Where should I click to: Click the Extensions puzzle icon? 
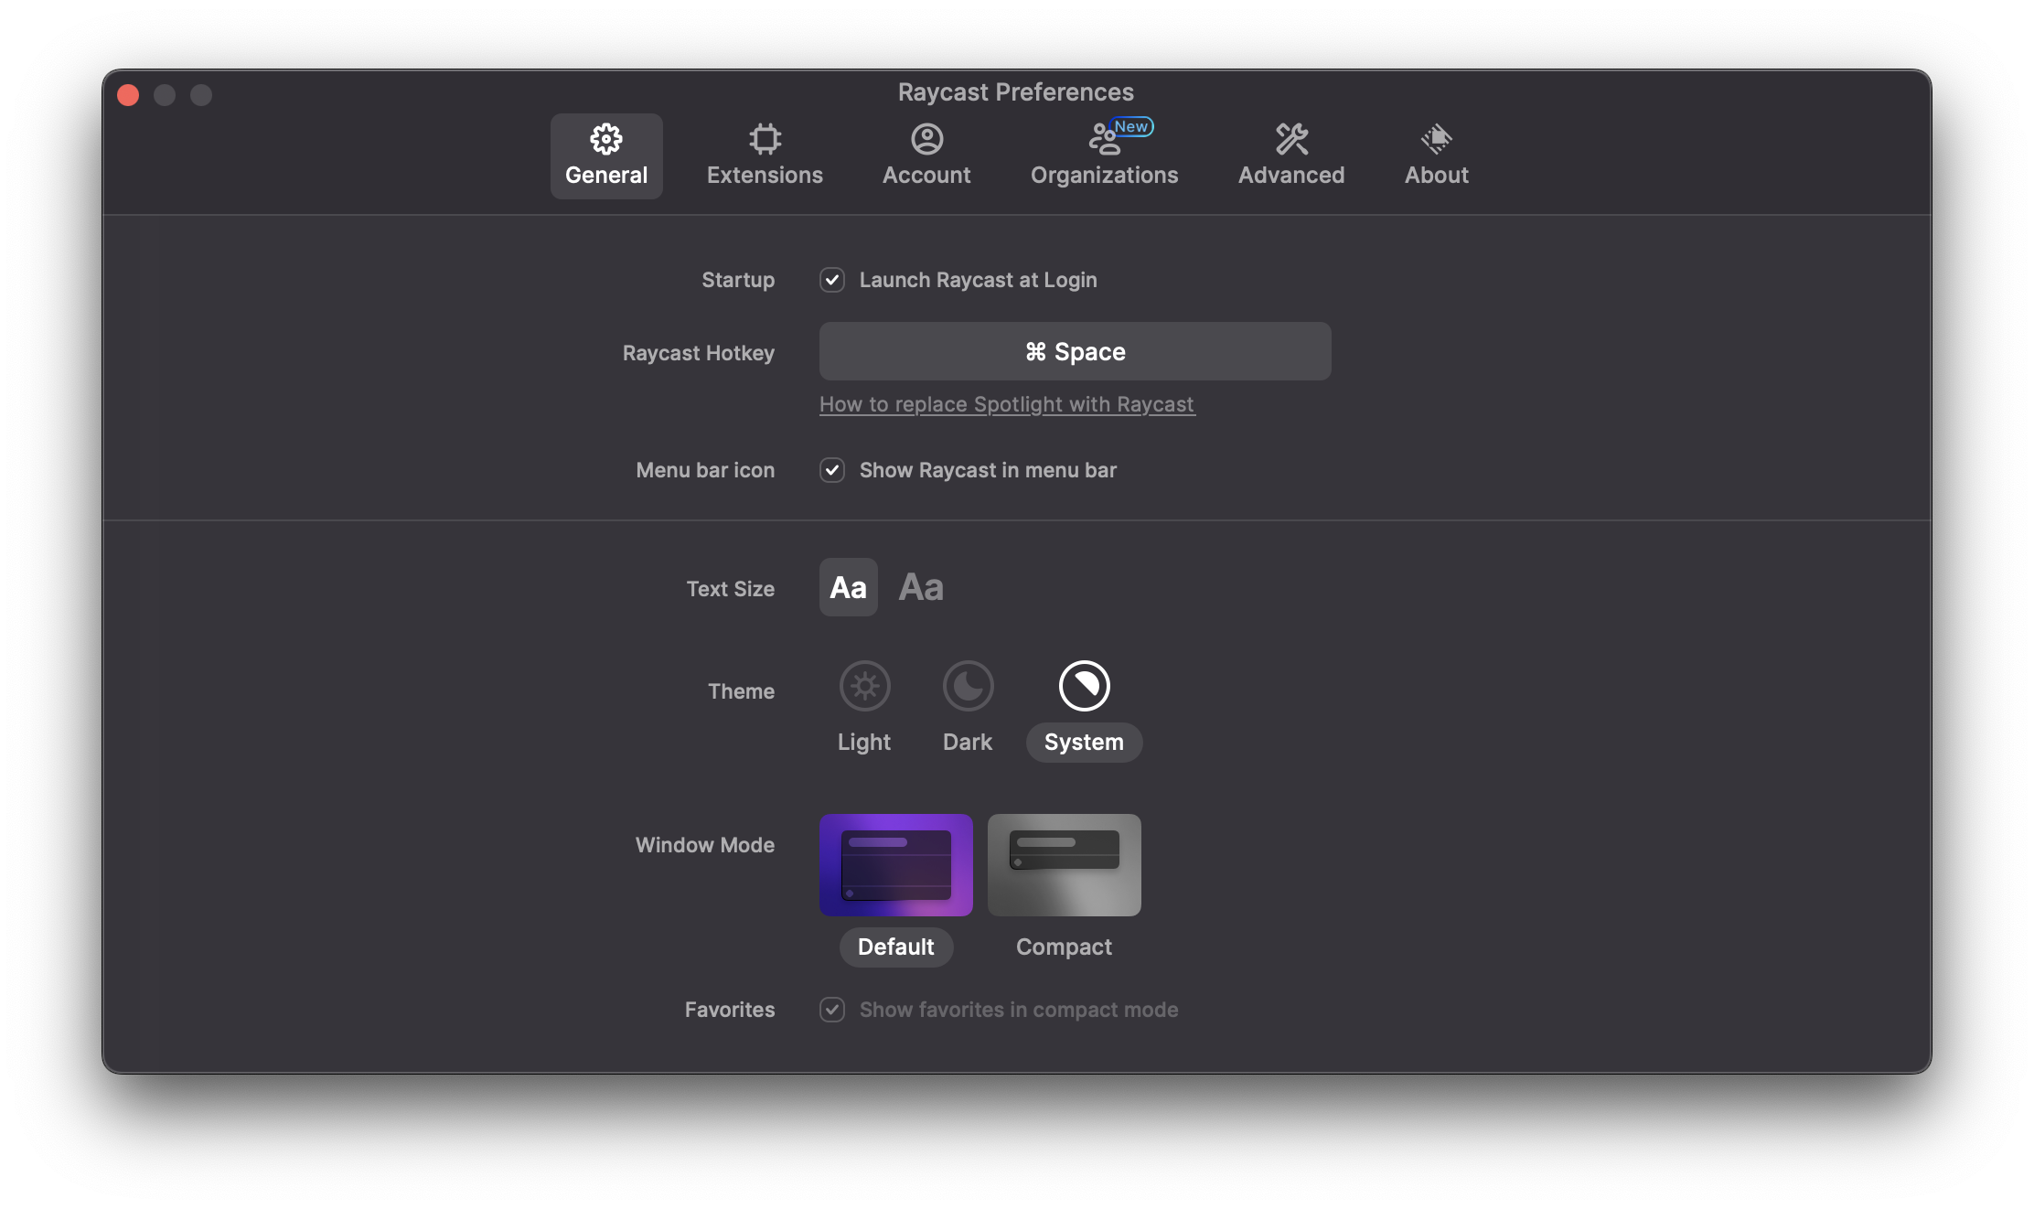pos(765,139)
